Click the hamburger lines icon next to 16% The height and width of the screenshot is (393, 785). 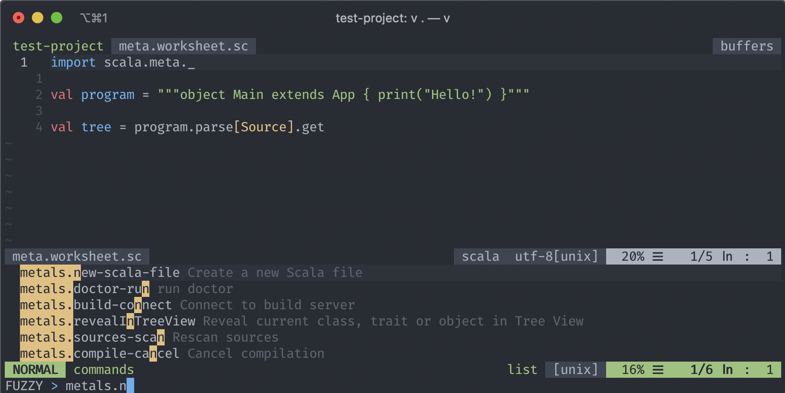click(x=658, y=370)
